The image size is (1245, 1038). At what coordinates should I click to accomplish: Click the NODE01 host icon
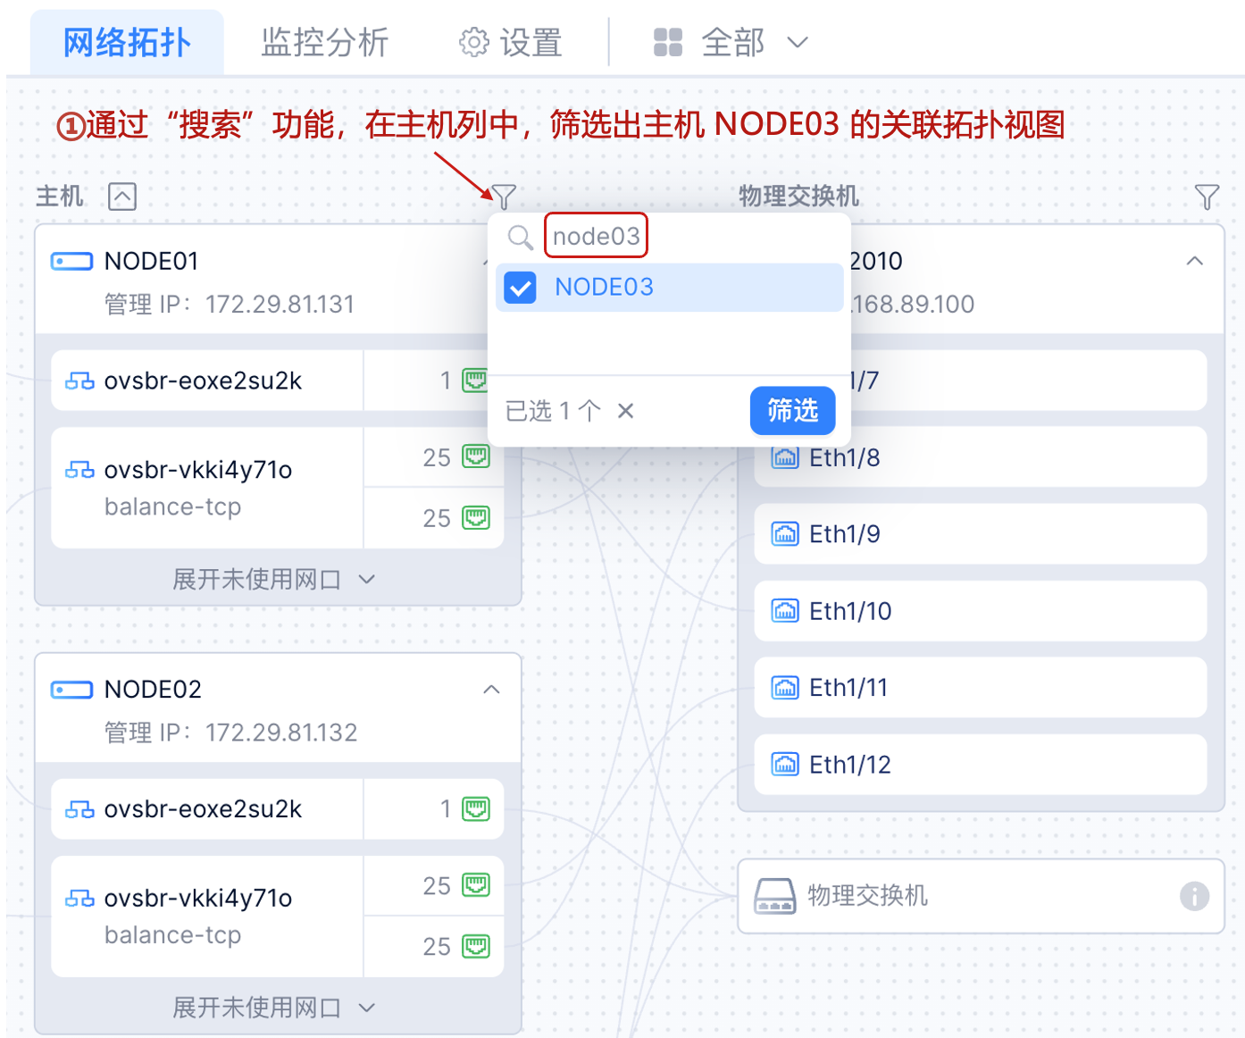point(71,261)
